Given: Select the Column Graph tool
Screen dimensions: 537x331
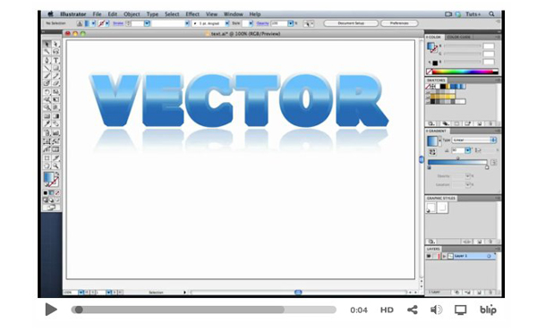Looking at the screenshot, I should pyautogui.click(x=55, y=132).
